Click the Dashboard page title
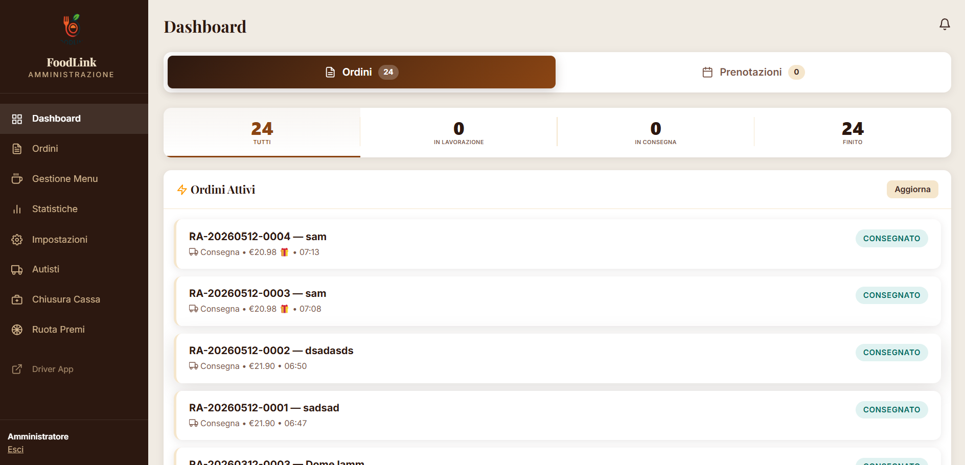965x465 pixels. pos(205,27)
